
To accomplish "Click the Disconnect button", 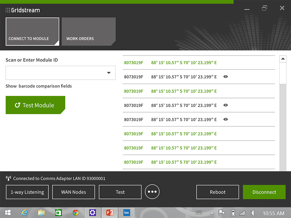I will tap(264, 192).
